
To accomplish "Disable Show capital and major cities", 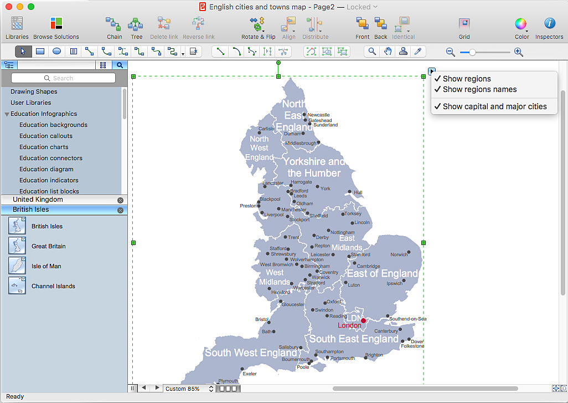I will (x=494, y=106).
